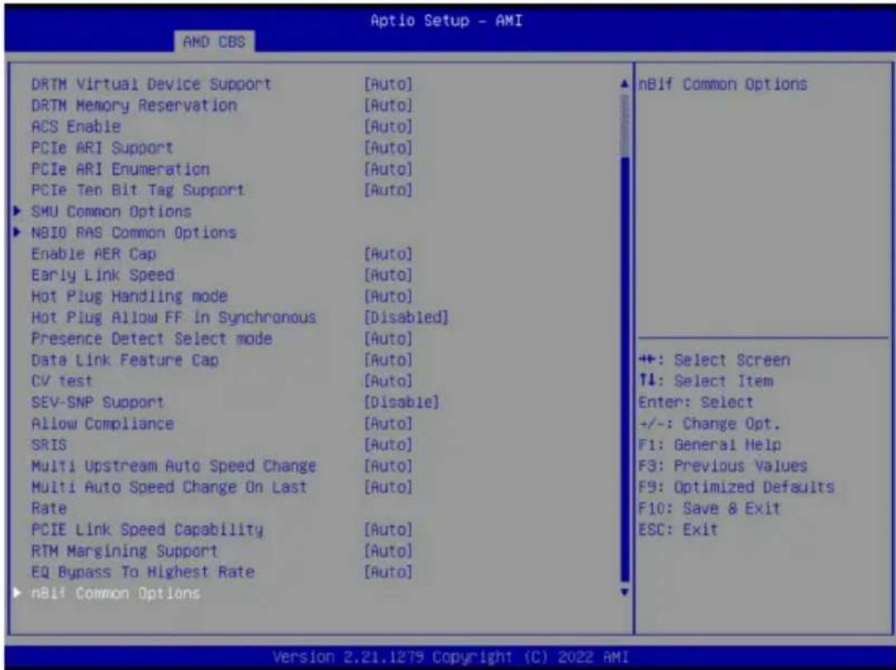Change Data Link Feature Cap value
This screenshot has width=896, height=670.
point(388,360)
